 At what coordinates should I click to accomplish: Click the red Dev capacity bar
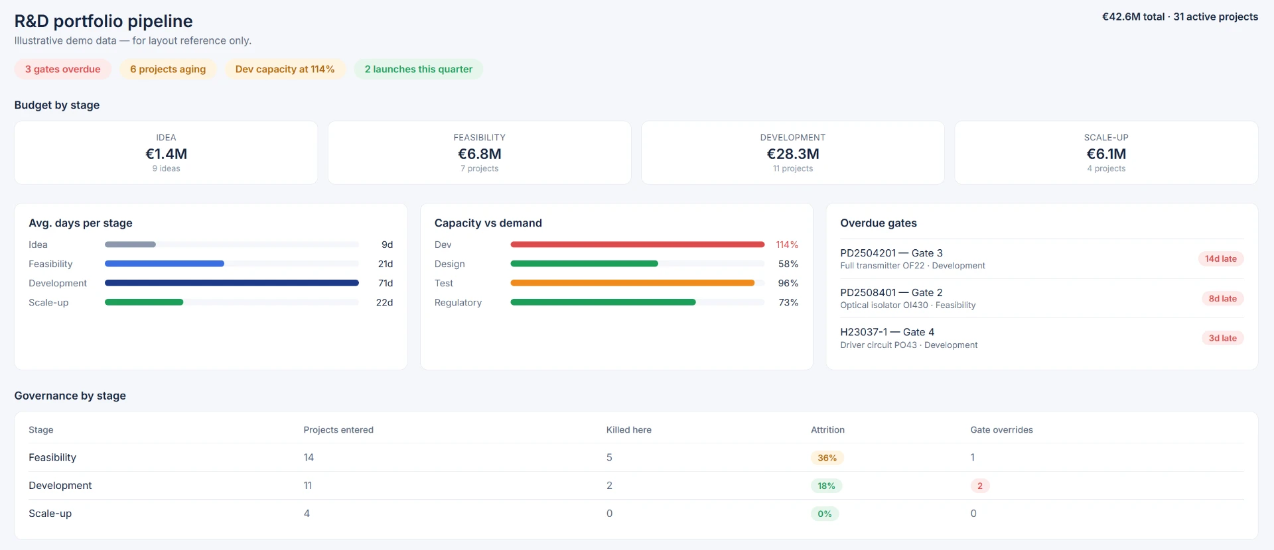[x=638, y=245]
